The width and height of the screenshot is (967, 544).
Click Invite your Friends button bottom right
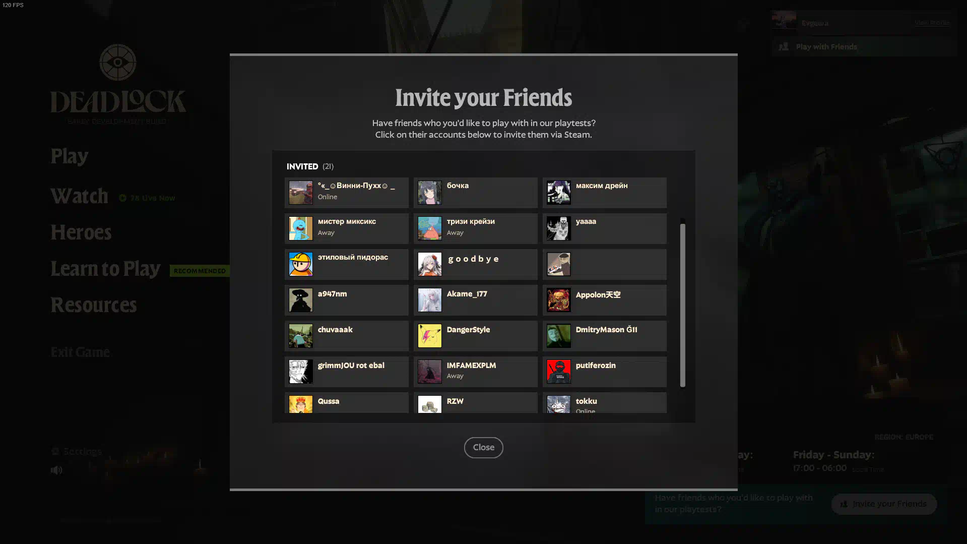pos(883,504)
